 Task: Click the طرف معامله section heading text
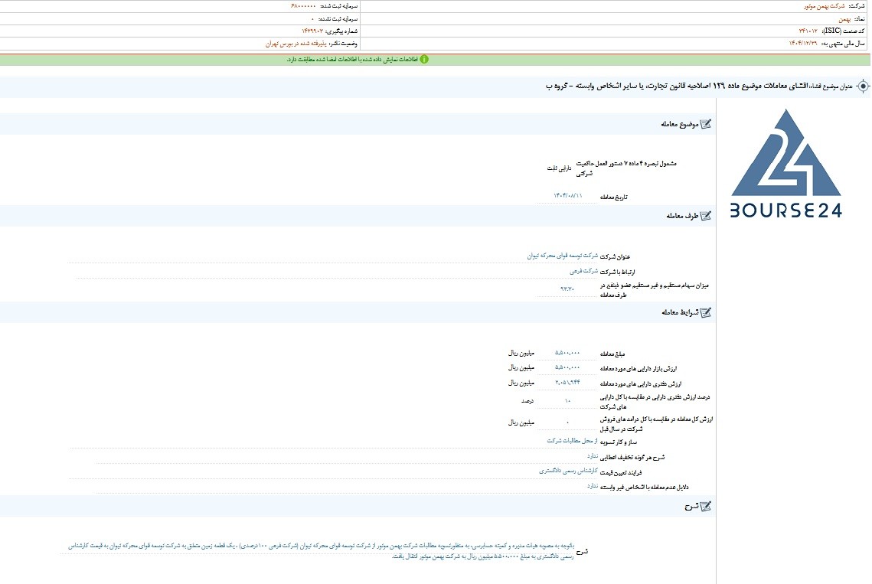(x=682, y=216)
